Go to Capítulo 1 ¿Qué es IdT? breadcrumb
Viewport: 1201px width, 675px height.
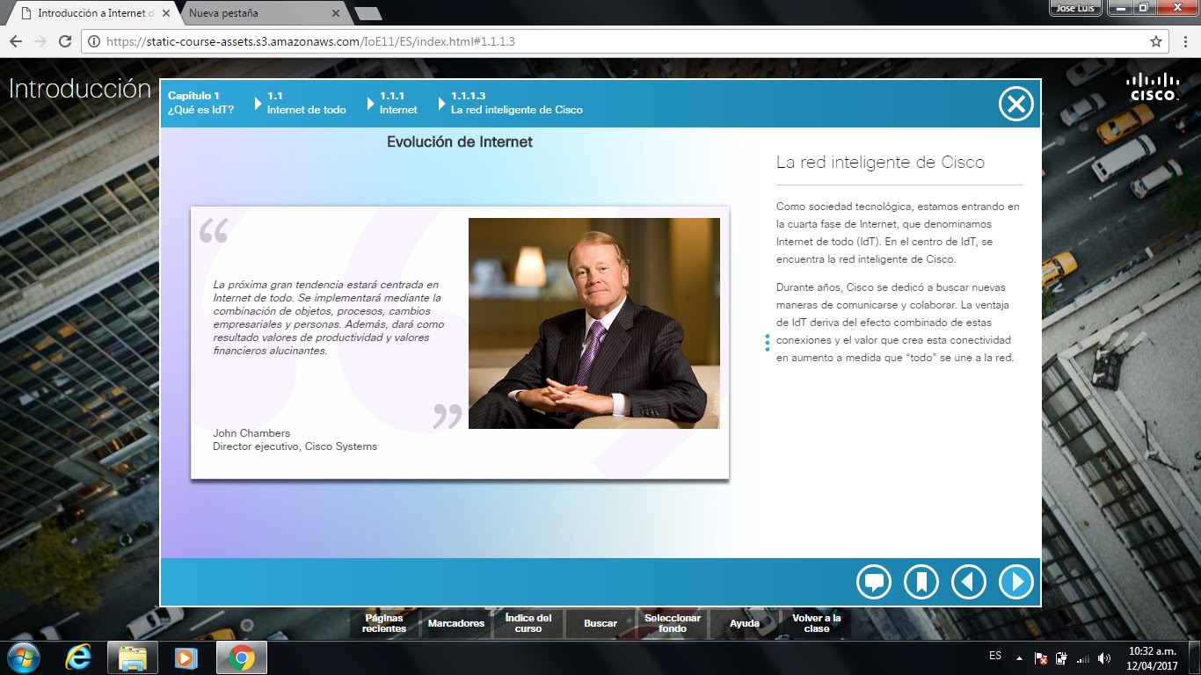pyautogui.click(x=201, y=103)
